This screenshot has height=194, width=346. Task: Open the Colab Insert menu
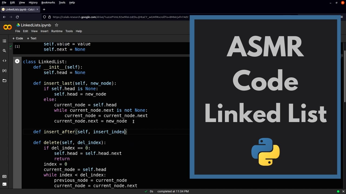pos(44,31)
